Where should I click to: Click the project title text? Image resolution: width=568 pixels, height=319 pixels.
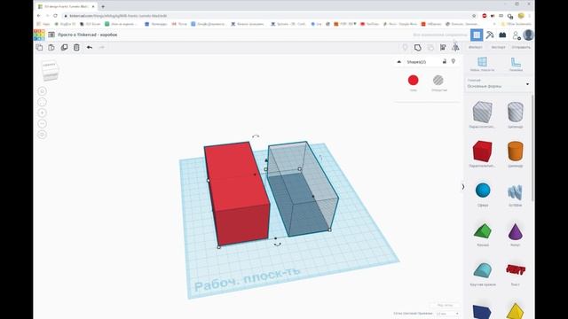(87, 35)
